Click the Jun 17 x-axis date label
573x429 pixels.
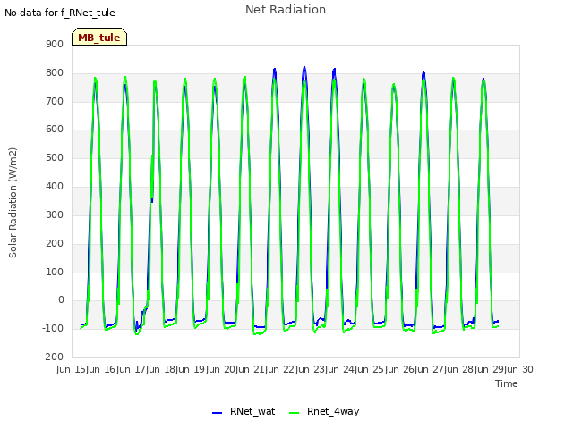tap(132, 369)
